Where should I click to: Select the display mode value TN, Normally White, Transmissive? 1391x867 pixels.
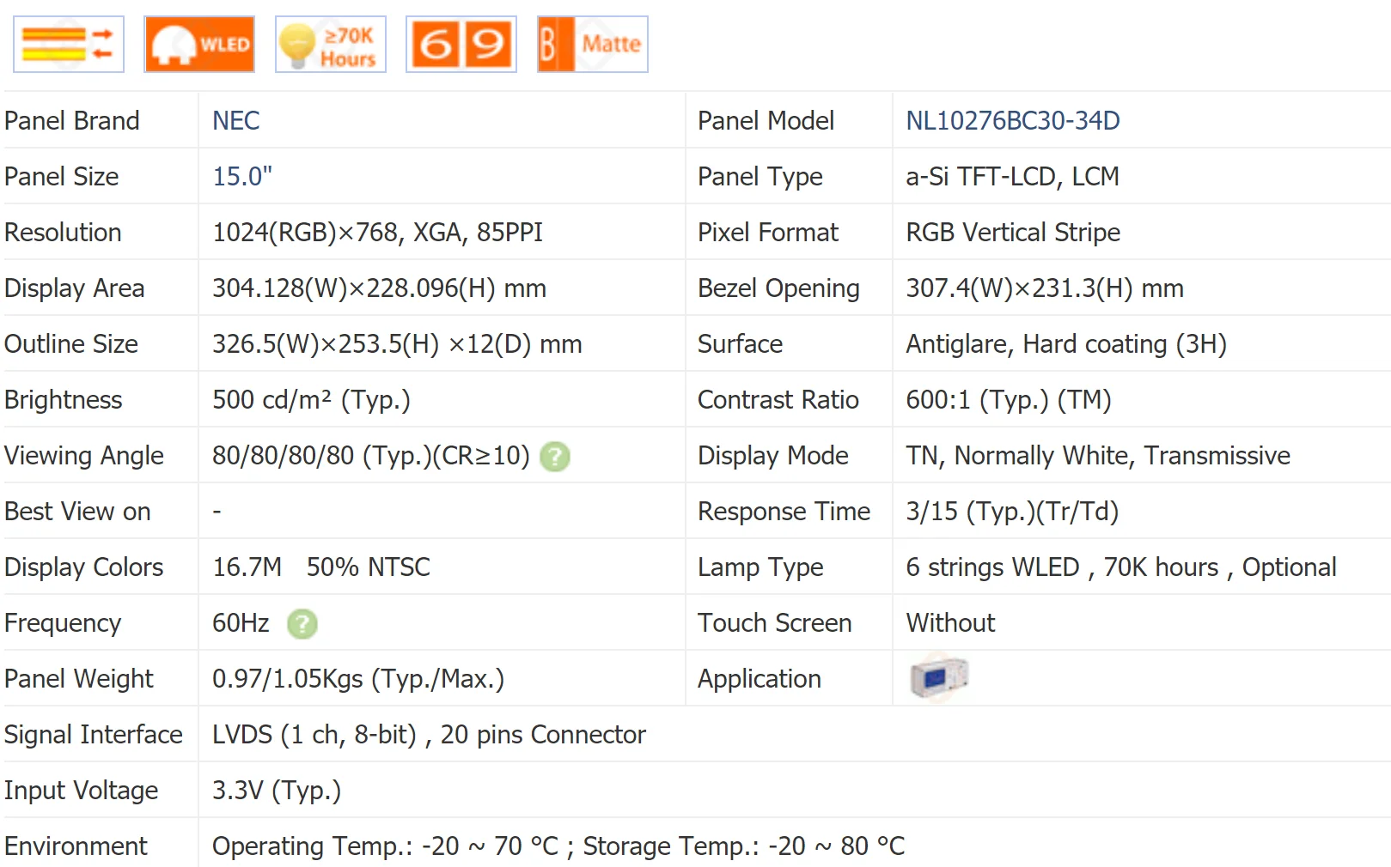(1098, 456)
